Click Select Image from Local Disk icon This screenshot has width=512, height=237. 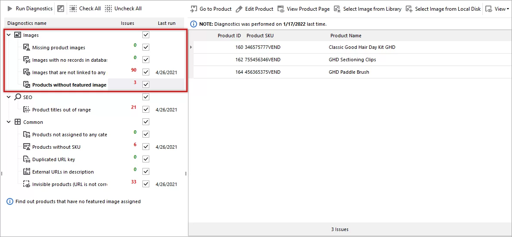409,9
